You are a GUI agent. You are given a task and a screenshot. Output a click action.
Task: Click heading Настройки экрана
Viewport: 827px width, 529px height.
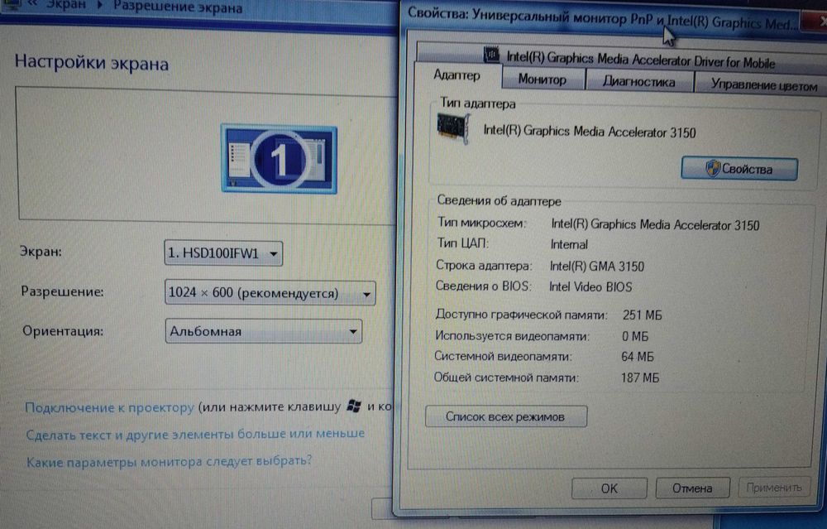[92, 63]
